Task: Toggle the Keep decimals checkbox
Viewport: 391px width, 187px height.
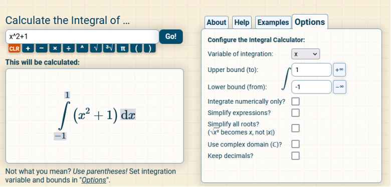Action: [295, 155]
